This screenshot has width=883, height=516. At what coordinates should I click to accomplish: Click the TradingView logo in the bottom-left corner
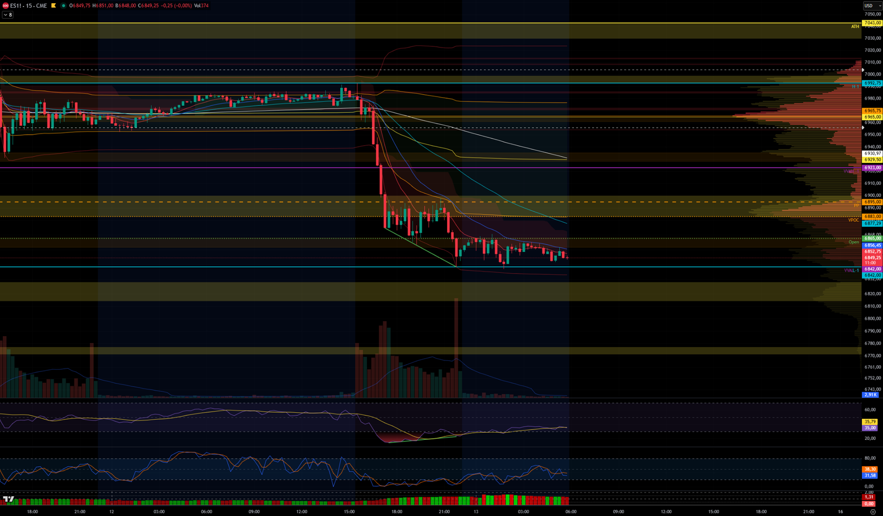(x=8, y=499)
